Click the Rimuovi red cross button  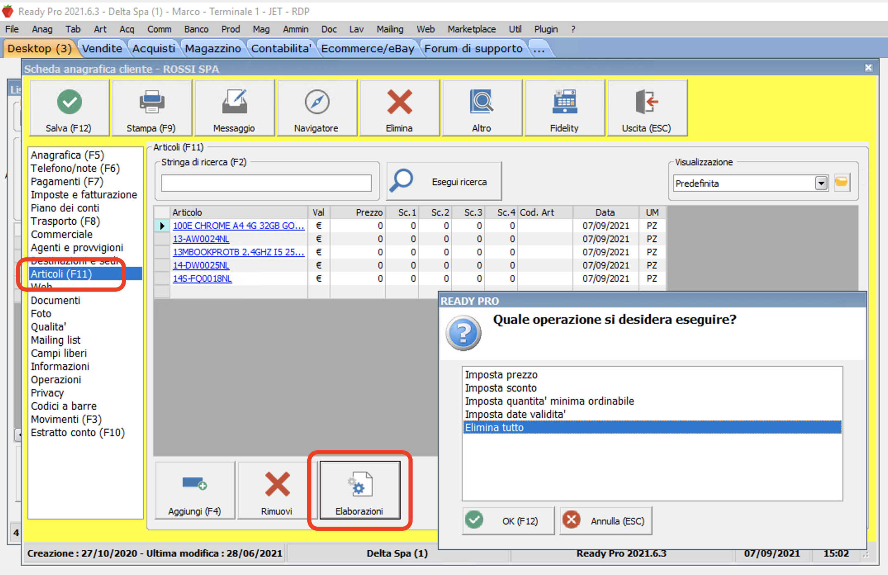tap(277, 490)
